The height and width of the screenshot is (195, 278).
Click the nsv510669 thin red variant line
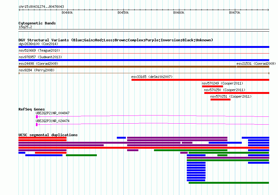(144, 53)
